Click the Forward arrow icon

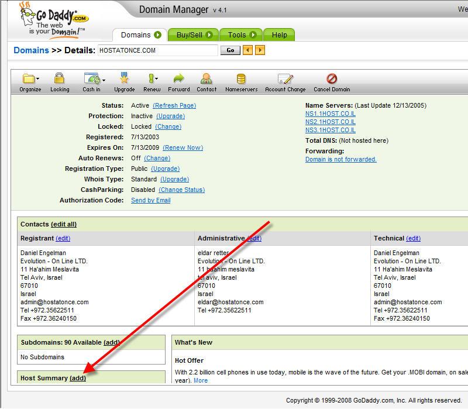[178, 78]
